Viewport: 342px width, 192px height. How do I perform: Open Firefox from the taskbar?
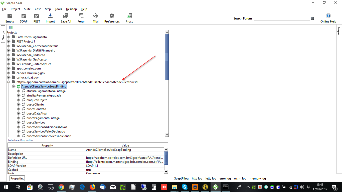point(92,187)
